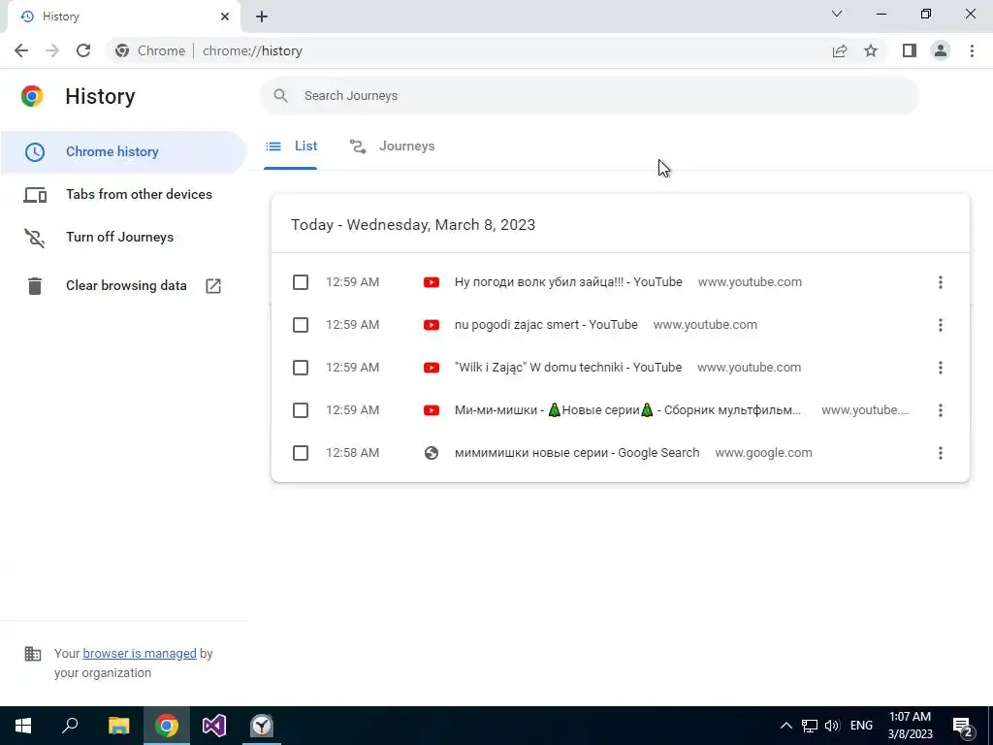993x745 pixels.
Task: Open actions menu for Ну погоди волк entry
Action: (x=940, y=282)
